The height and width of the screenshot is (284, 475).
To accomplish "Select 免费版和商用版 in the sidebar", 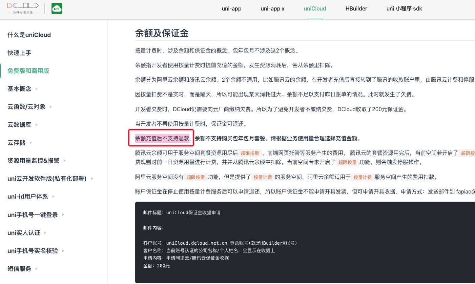I will [x=28, y=71].
